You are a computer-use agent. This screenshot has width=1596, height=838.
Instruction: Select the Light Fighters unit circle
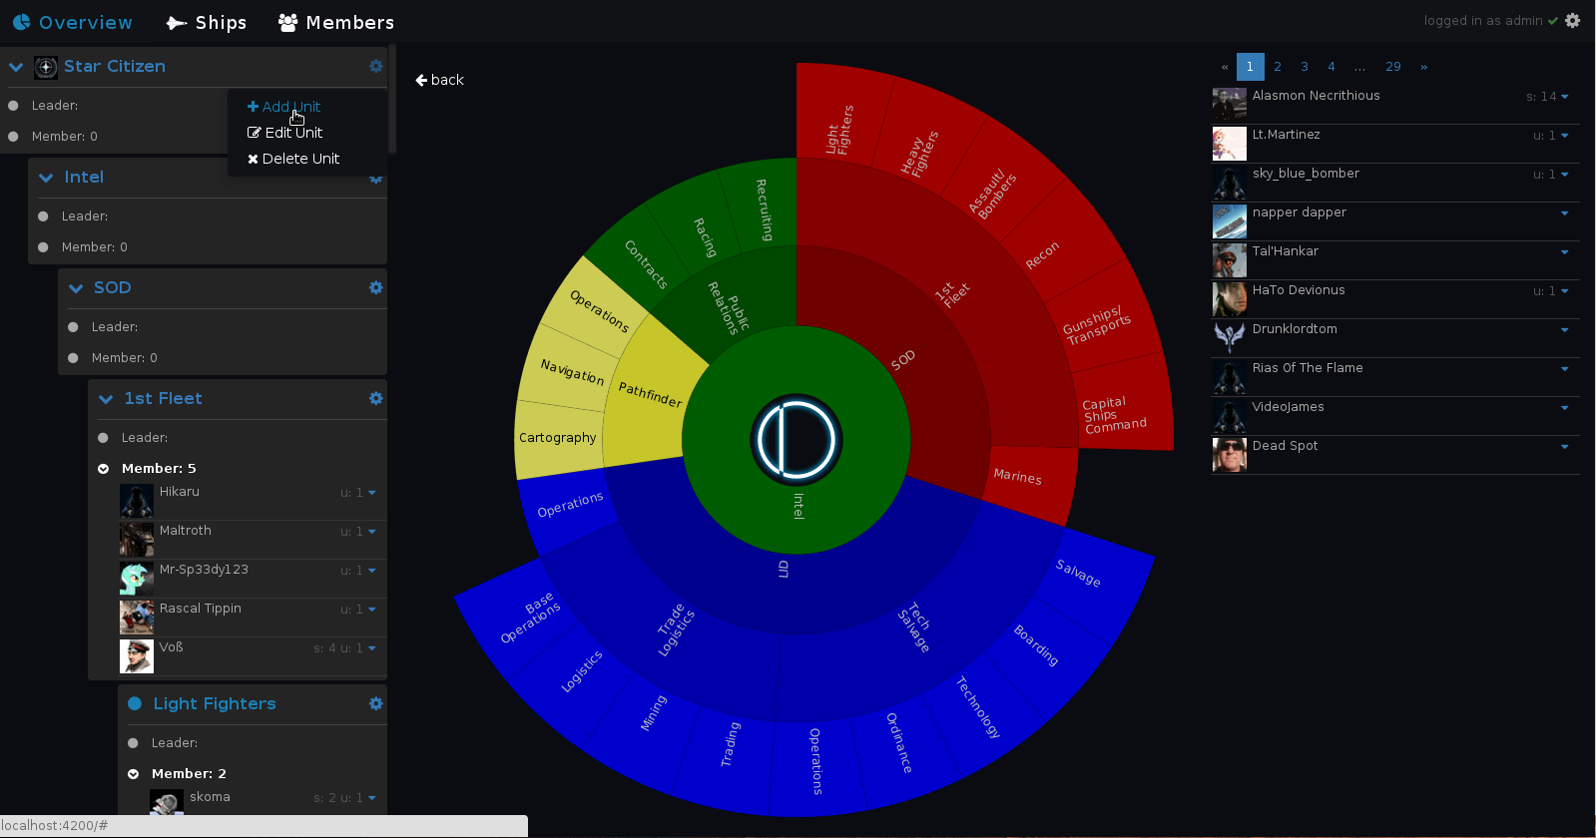[x=135, y=703]
